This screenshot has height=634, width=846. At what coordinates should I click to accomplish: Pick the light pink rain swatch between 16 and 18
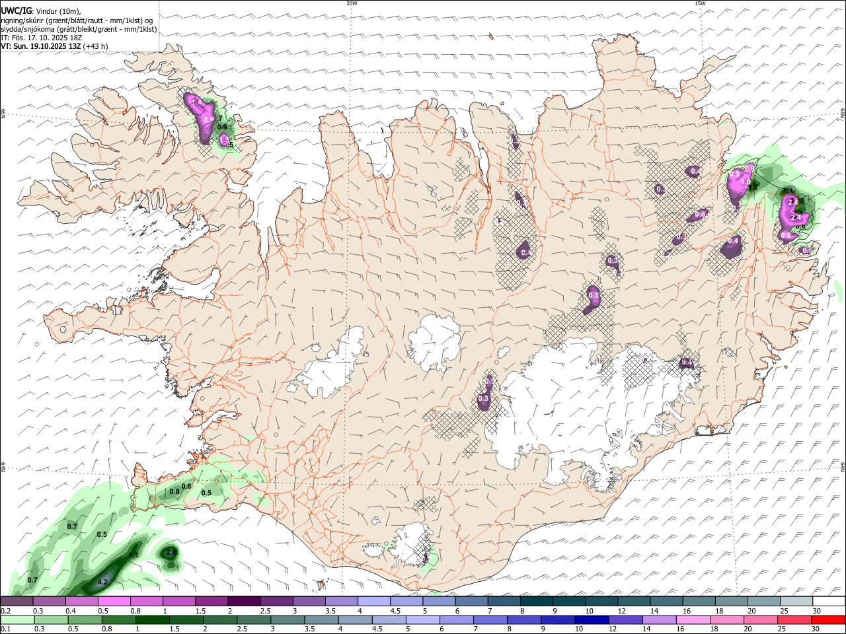click(693, 620)
